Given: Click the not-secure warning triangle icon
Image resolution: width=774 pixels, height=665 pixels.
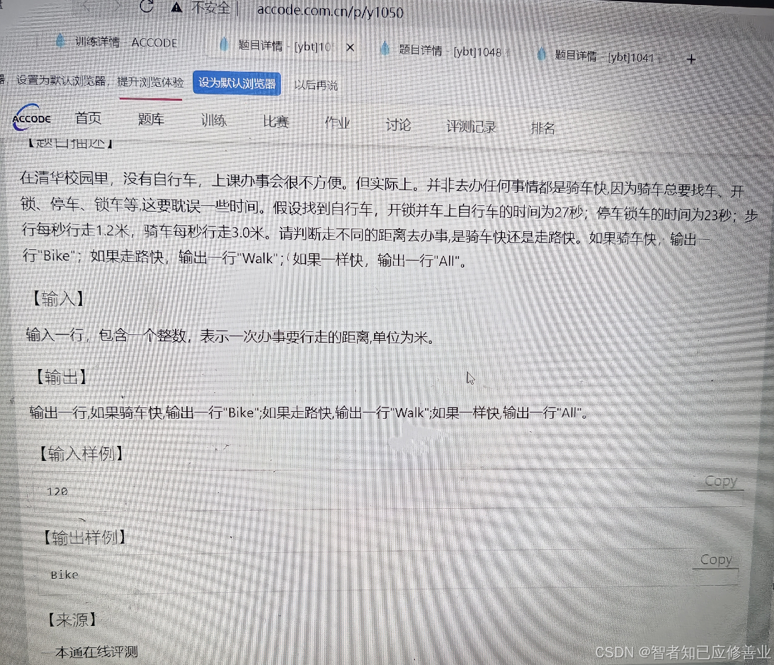Looking at the screenshot, I should 177,8.
